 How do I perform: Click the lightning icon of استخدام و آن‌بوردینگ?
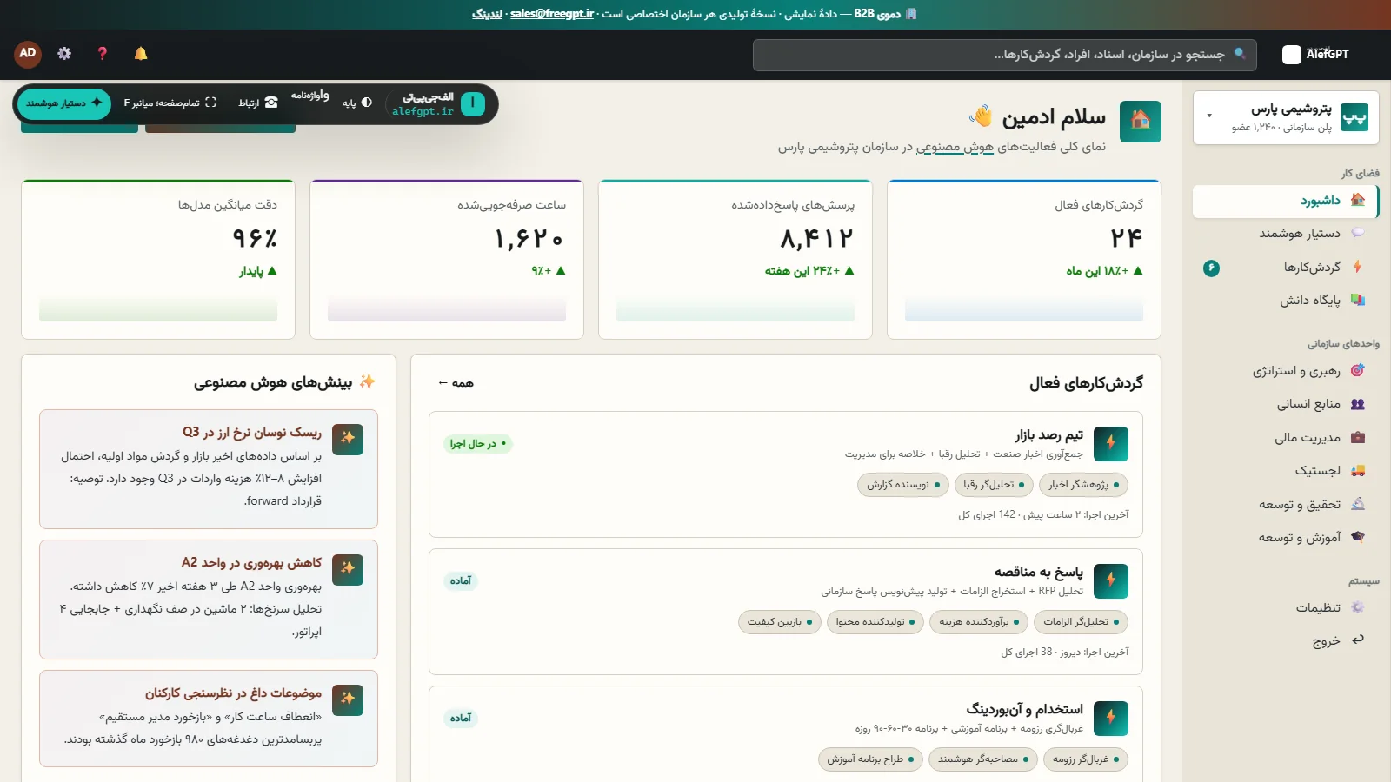(1111, 718)
